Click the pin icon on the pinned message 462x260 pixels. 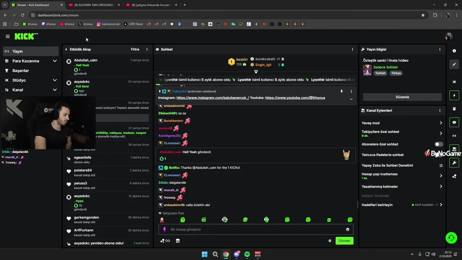[341, 92]
